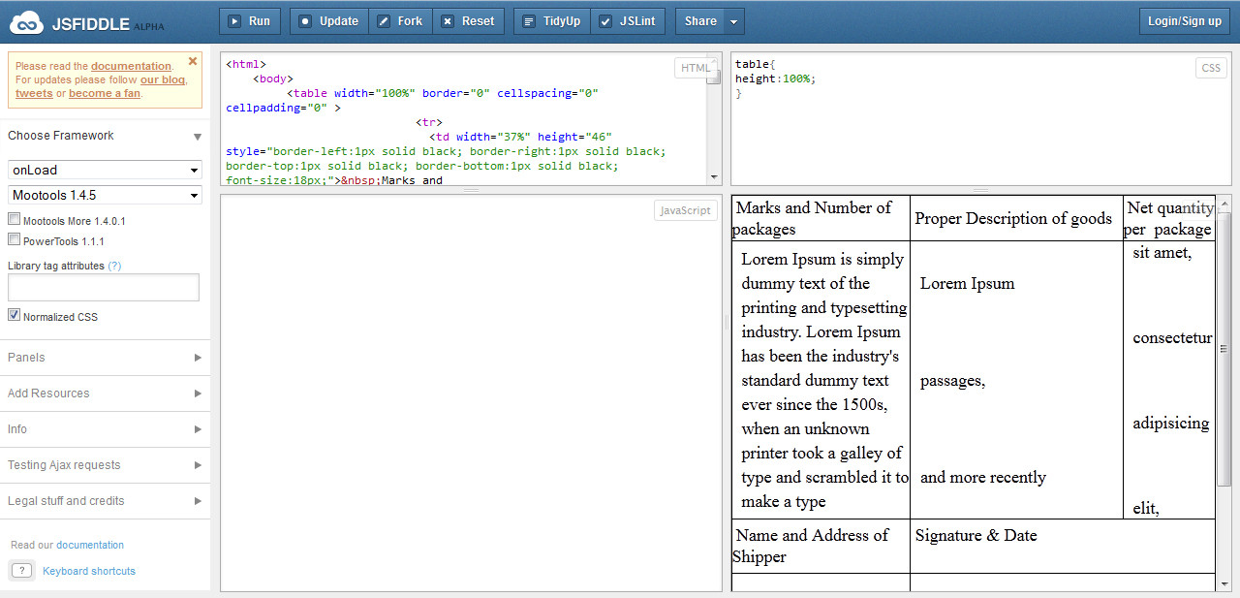Select the JavaScript panel label
This screenshot has width=1240, height=598.
click(685, 209)
